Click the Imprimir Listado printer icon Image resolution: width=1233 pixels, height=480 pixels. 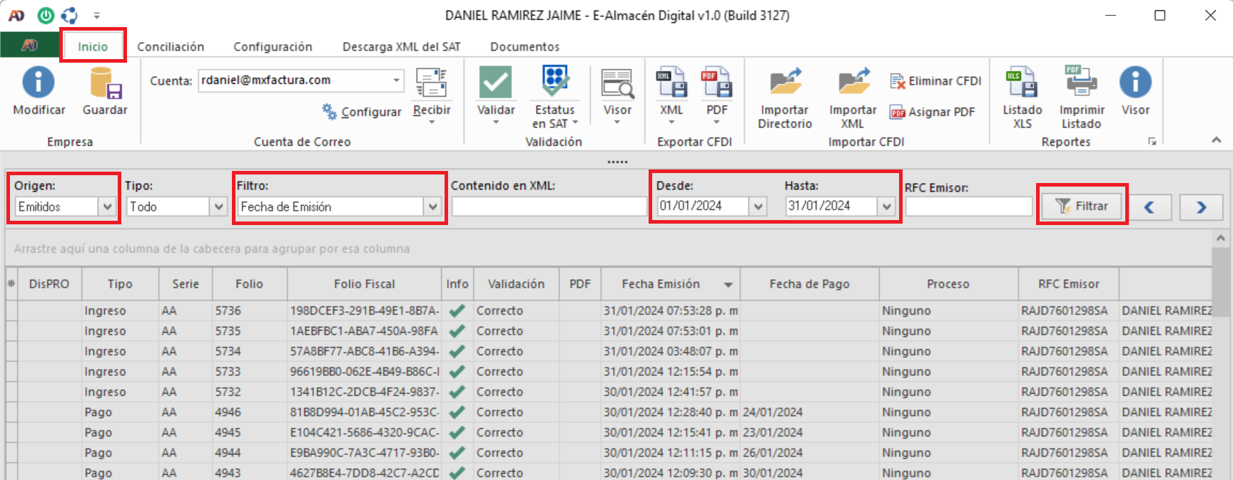(x=1081, y=83)
